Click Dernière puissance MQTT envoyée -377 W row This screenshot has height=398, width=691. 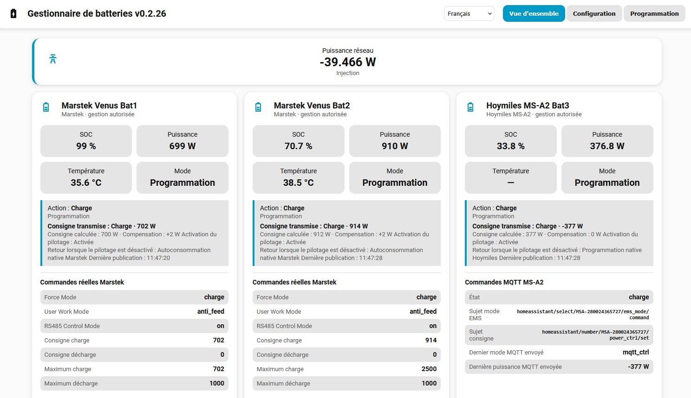click(x=559, y=366)
